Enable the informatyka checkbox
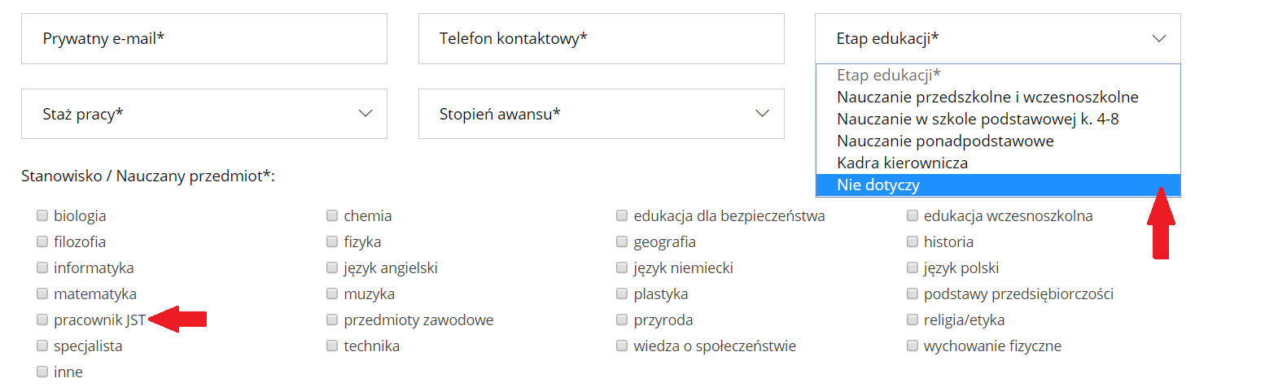 [42, 268]
